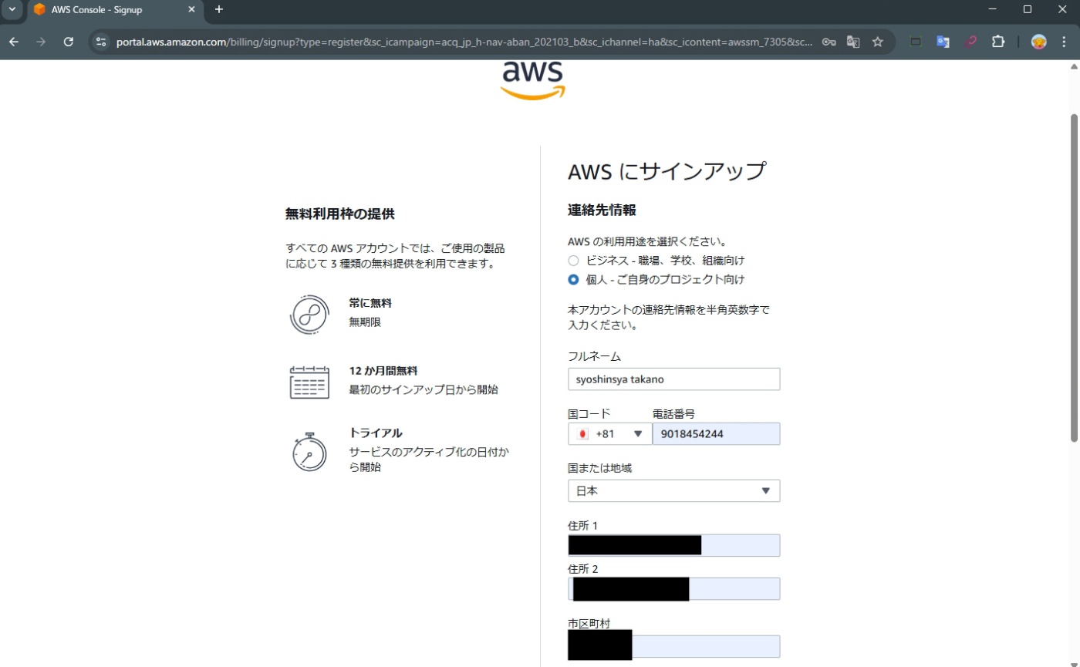Click the 市区町村 input field

click(673, 646)
